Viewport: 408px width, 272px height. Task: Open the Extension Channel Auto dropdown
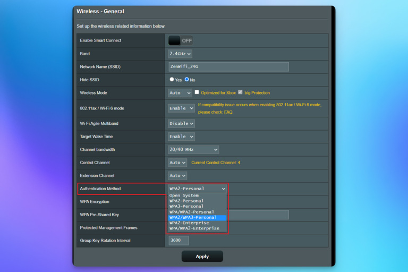click(x=177, y=176)
